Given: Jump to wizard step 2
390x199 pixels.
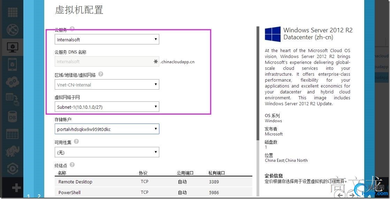Looking at the screenshot, I should click(39, 196).
